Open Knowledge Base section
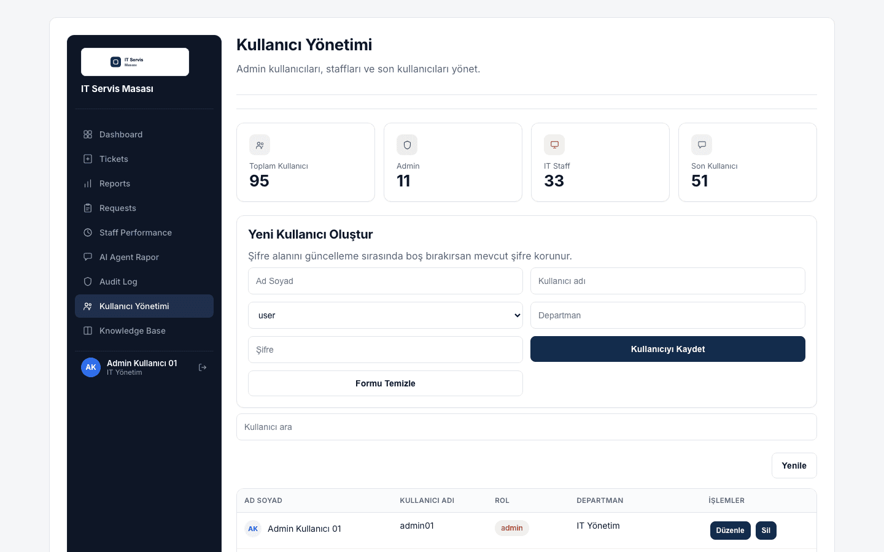 coord(144,331)
